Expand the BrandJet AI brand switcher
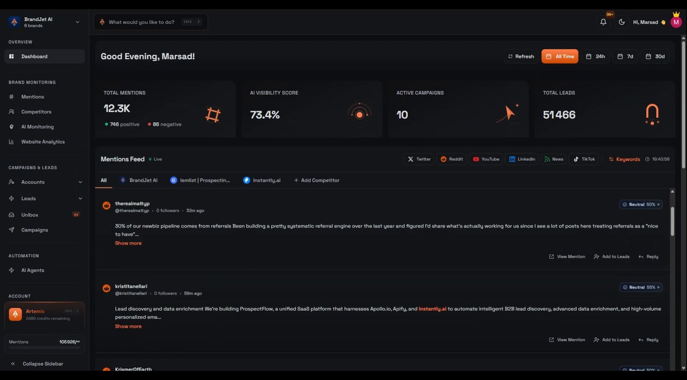Screen dimensions: 687x380 pos(77,22)
